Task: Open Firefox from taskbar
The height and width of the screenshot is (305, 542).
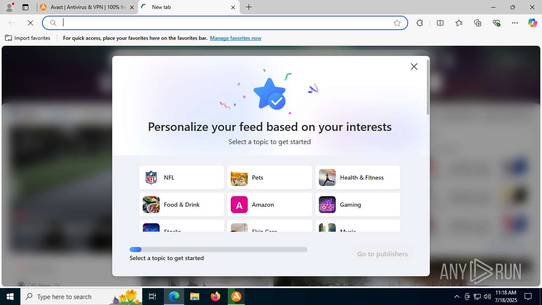Action: (x=216, y=297)
